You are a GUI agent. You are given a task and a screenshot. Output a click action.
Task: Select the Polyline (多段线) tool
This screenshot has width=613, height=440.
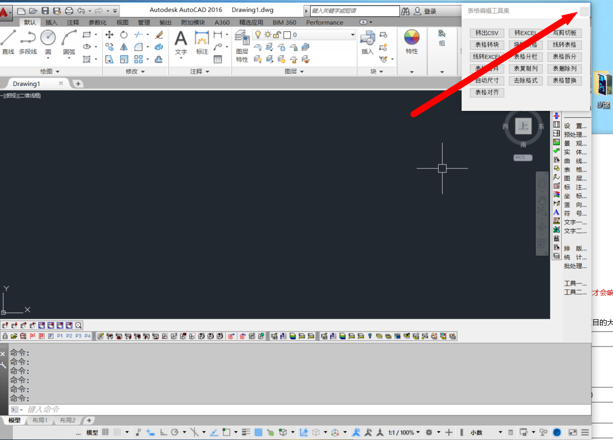coord(28,42)
